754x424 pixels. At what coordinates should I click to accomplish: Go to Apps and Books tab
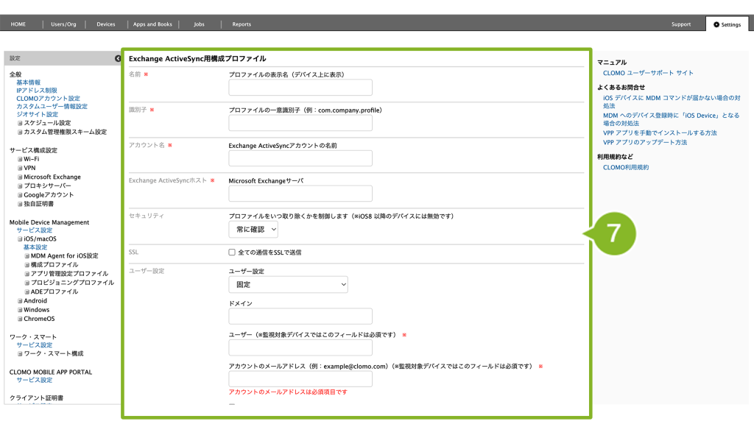(x=152, y=24)
